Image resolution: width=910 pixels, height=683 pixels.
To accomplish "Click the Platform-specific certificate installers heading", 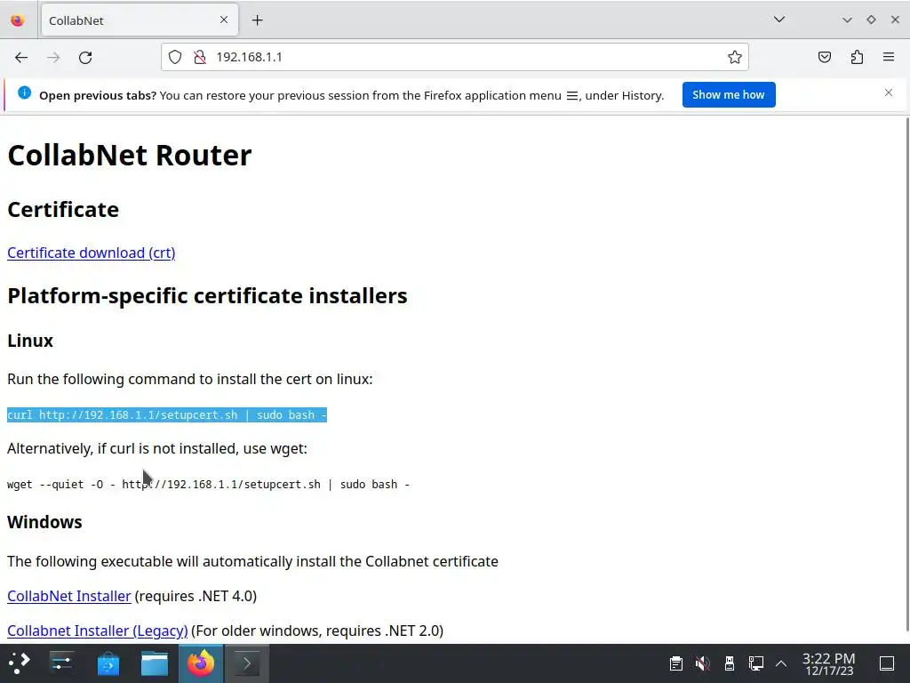I will coord(207,295).
